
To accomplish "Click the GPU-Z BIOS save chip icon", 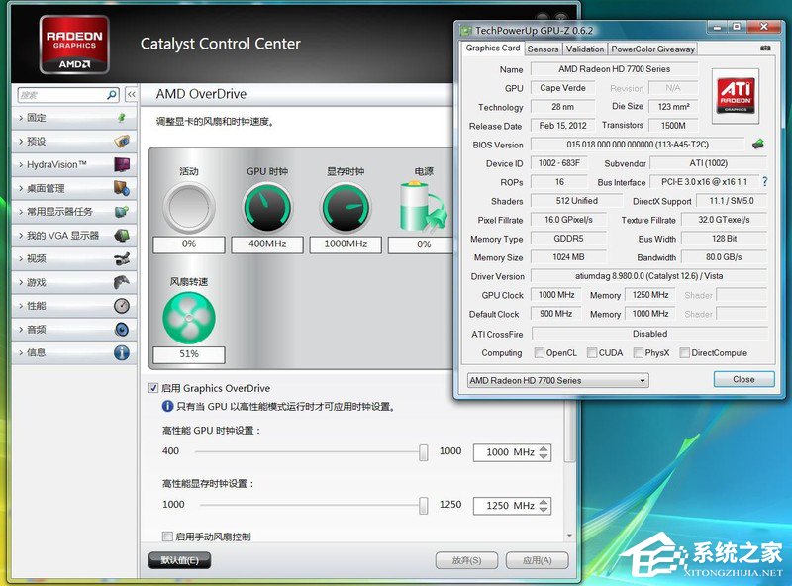I will (x=758, y=145).
